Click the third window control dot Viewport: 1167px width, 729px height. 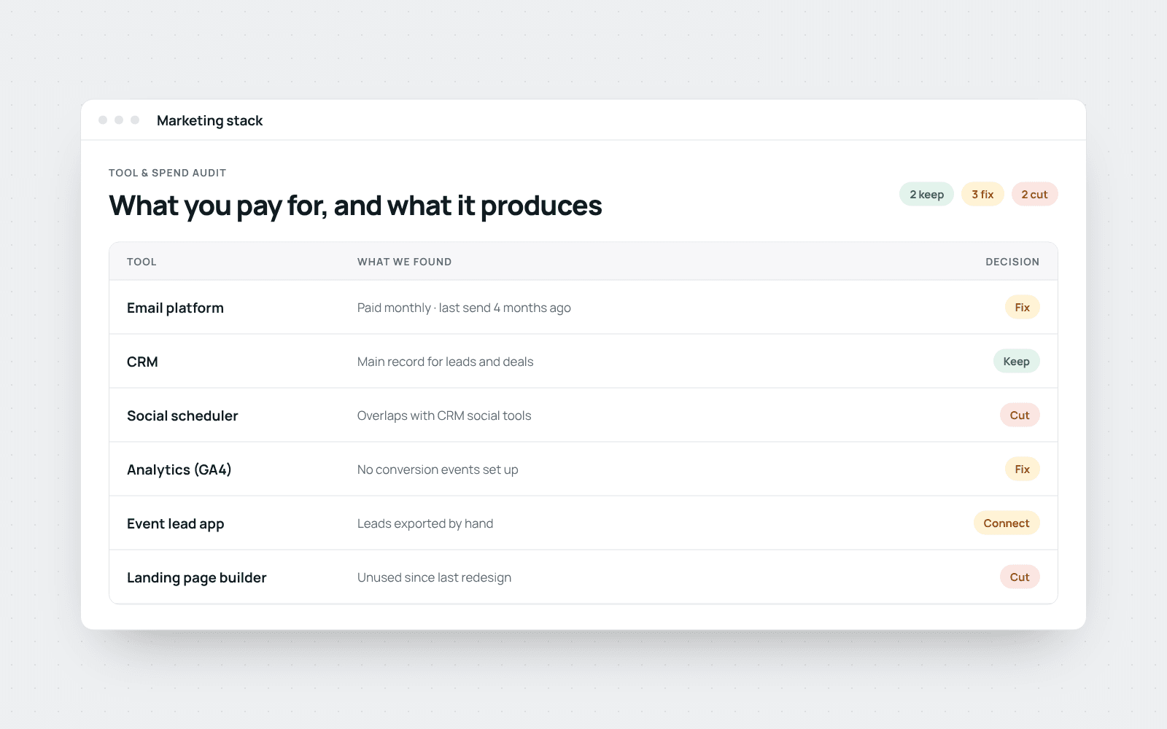(135, 120)
